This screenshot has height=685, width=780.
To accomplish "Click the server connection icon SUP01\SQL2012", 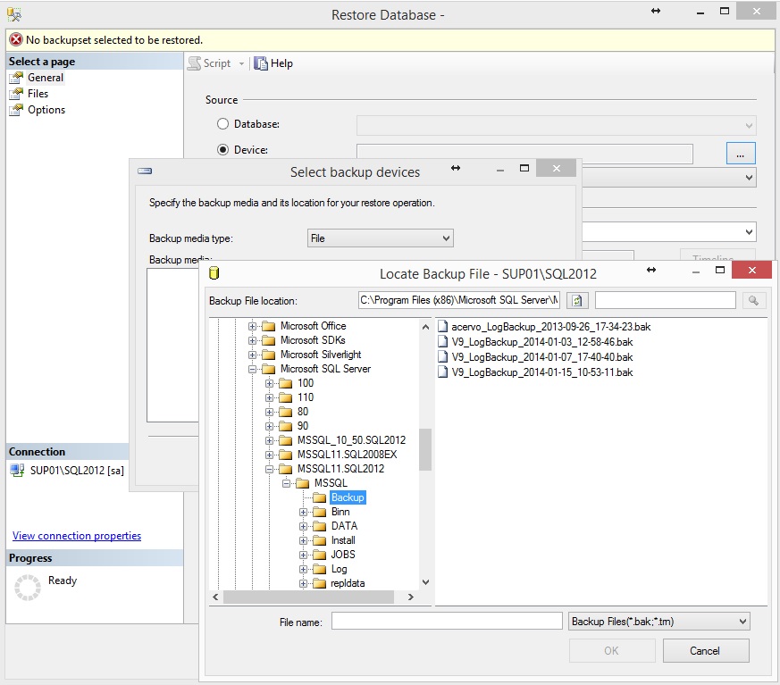I will [x=17, y=470].
